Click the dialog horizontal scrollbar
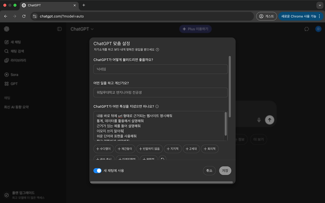The height and width of the screenshot is (203, 325). (x=161, y=182)
